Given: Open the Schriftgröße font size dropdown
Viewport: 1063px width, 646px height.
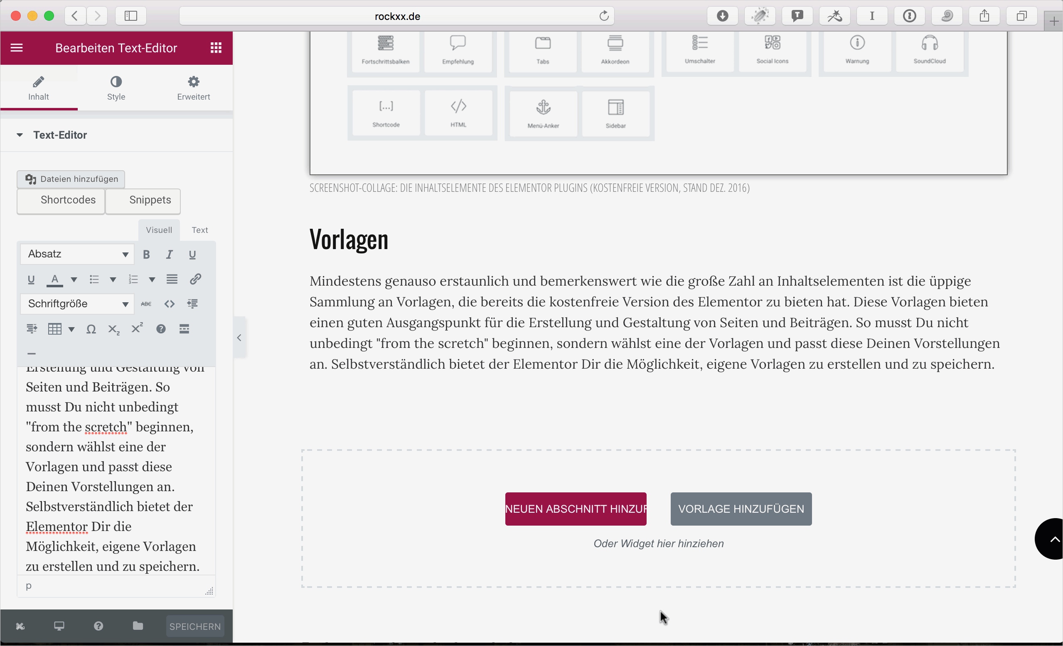Looking at the screenshot, I should pos(77,303).
